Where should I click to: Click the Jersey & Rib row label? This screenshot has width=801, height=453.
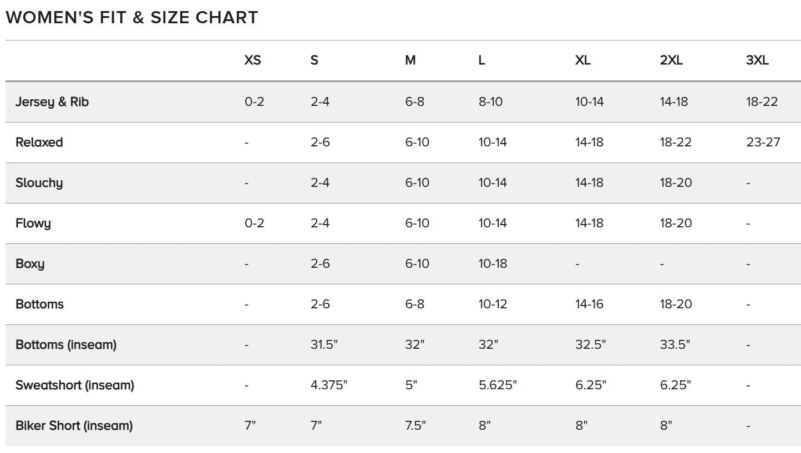coord(52,102)
